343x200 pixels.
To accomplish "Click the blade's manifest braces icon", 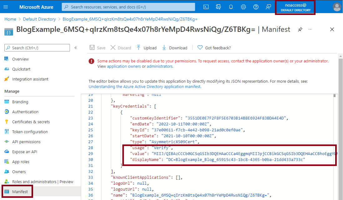I will [x=9, y=32].
